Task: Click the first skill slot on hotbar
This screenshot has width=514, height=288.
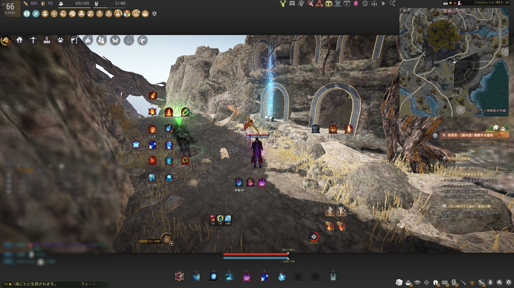Action: coord(179,276)
